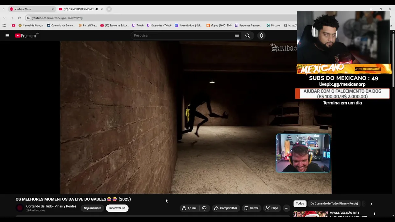Screen dimensions: 395x222
Task: Select the De Cortando de Tudo chip
Action: 334,203
